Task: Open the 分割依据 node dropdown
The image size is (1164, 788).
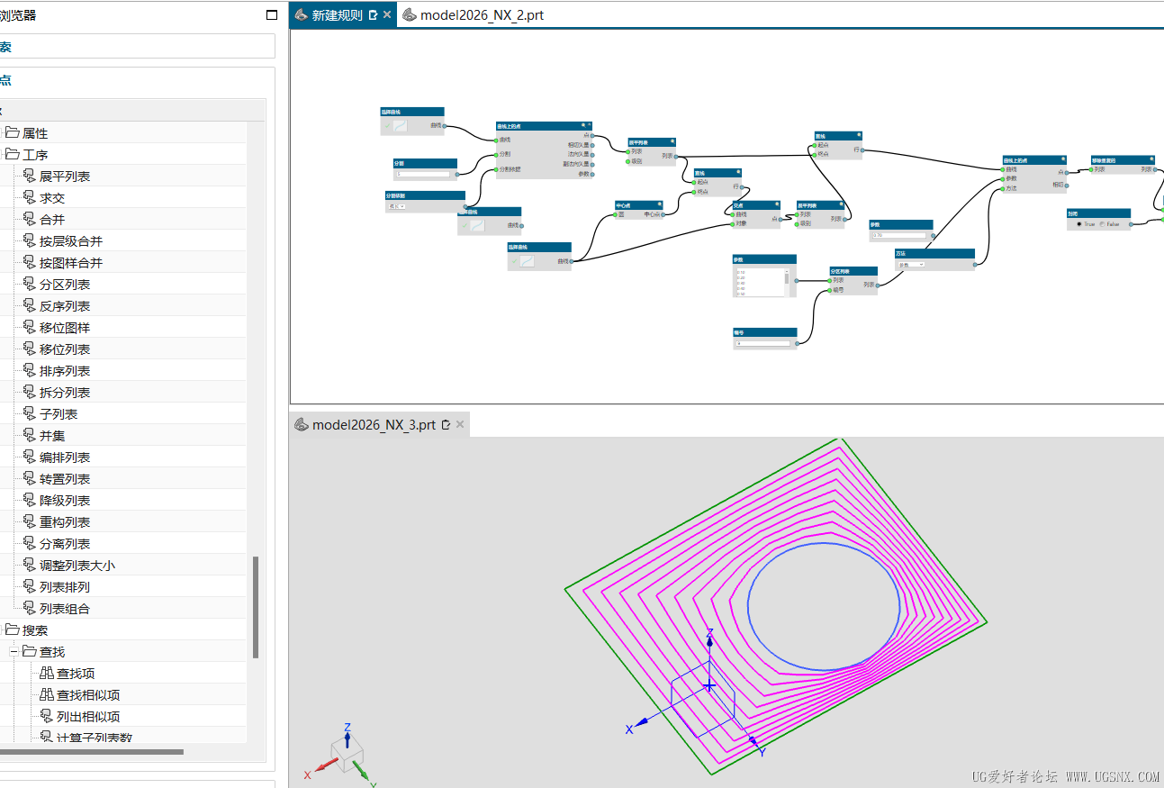Action: click(x=397, y=206)
